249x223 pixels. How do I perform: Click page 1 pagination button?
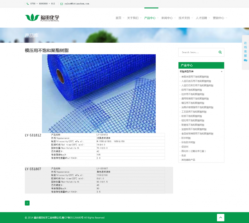pyautogui.click(x=27, y=203)
